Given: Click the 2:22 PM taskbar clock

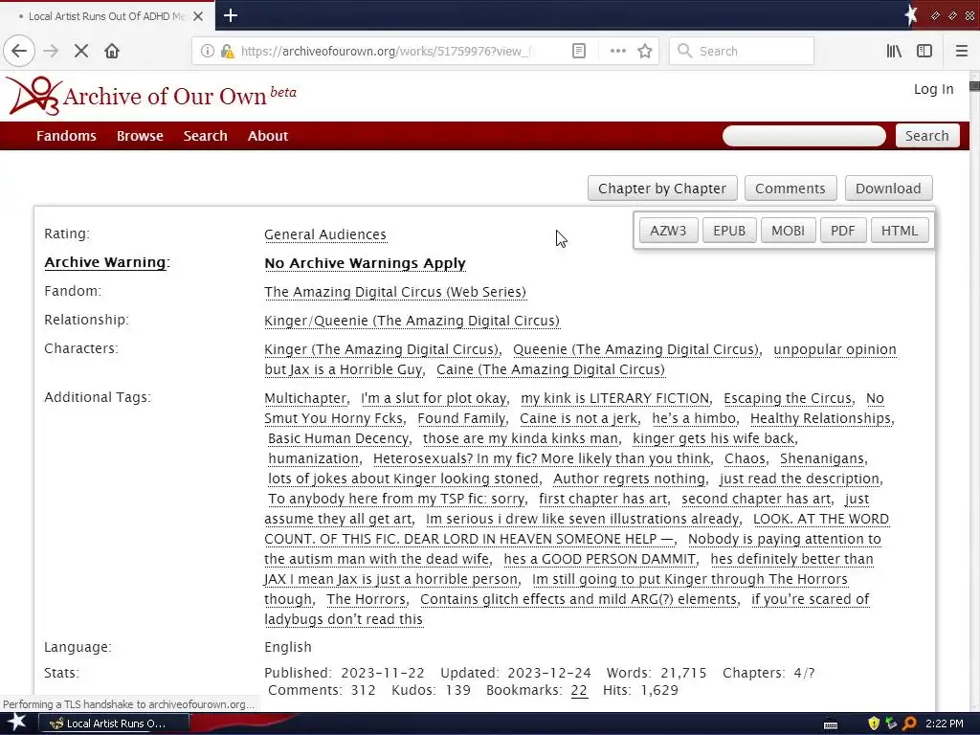Looking at the screenshot, I should pyautogui.click(x=945, y=724).
